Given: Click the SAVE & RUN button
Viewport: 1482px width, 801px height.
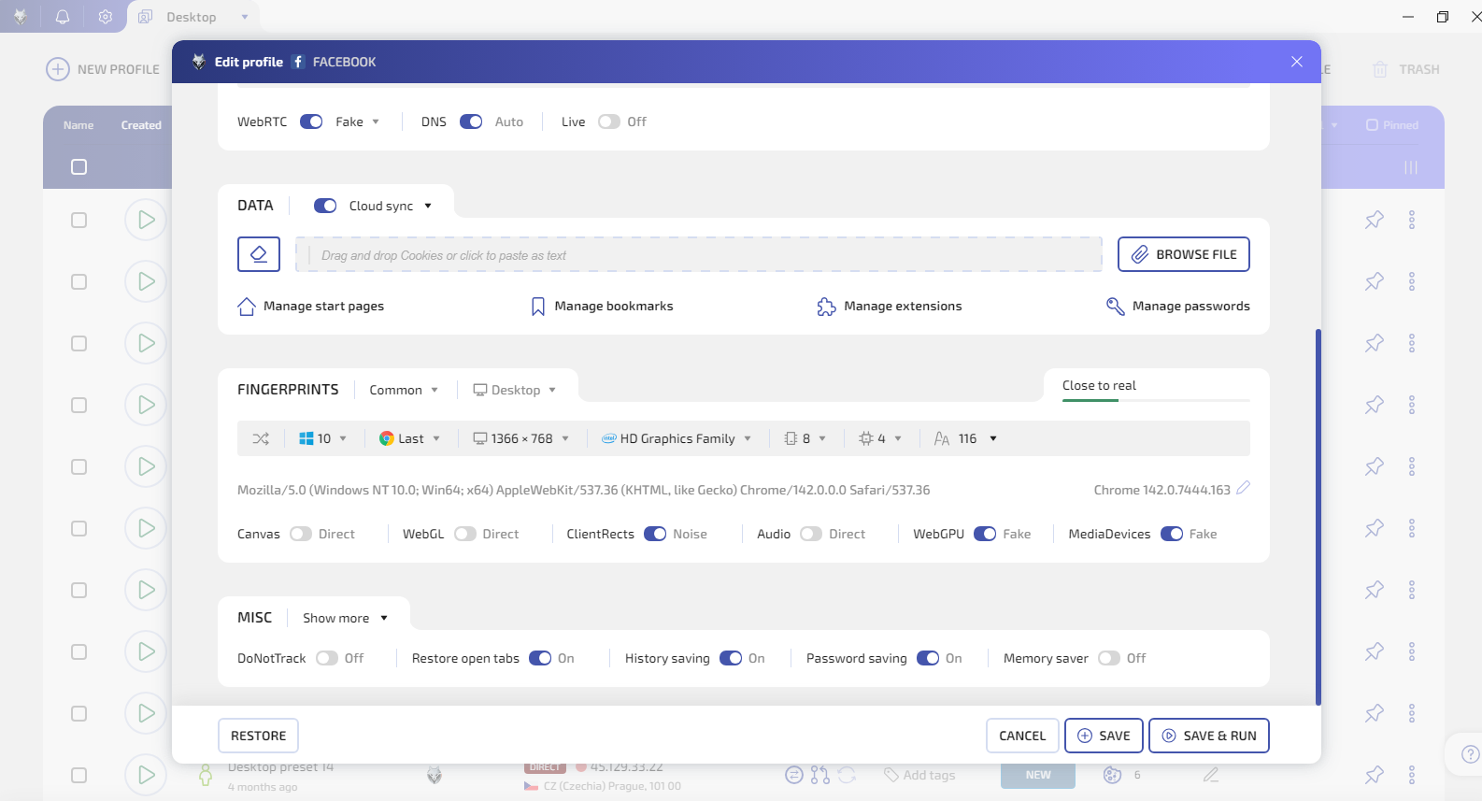Looking at the screenshot, I should click(x=1209, y=736).
